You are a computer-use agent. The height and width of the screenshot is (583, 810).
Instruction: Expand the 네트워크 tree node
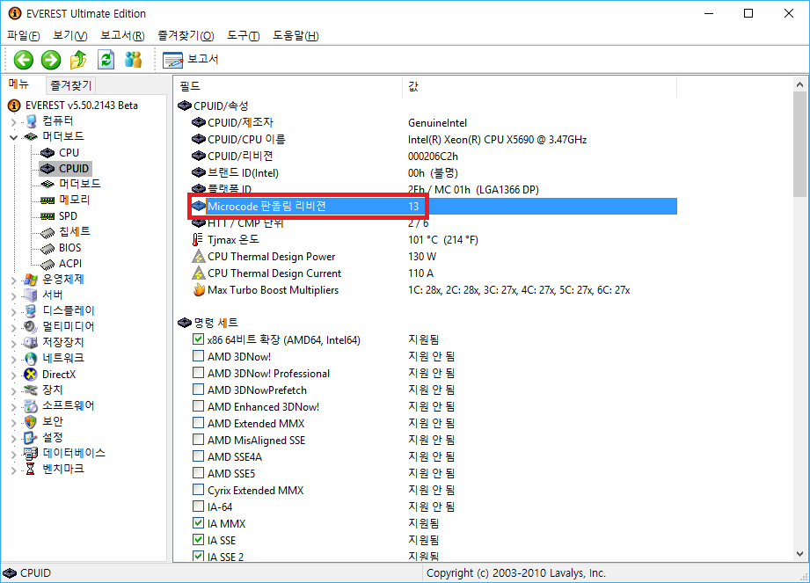click(x=14, y=359)
